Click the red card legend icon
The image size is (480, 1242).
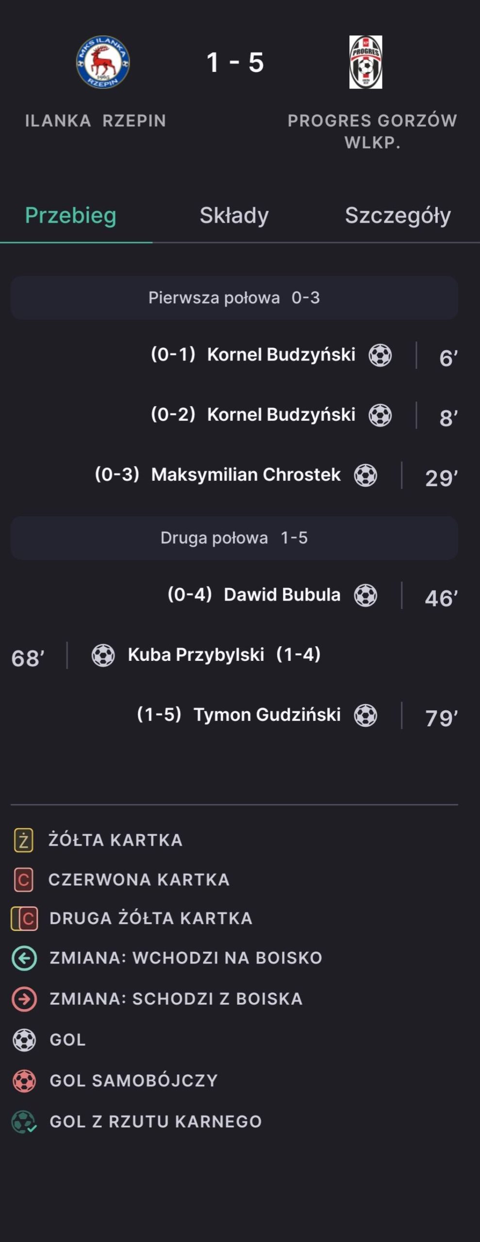pos(23,880)
